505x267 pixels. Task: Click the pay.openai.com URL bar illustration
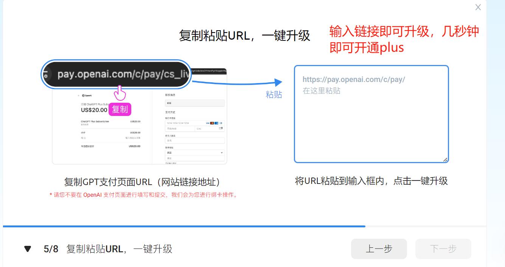point(117,74)
